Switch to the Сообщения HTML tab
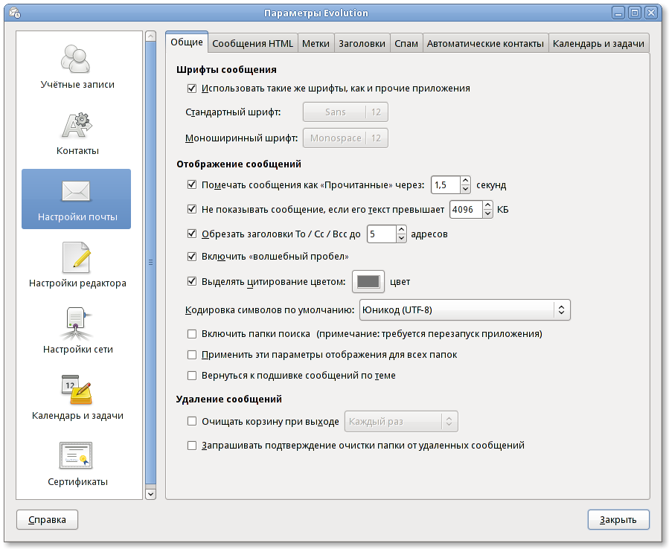This screenshot has width=669, height=549. [x=253, y=43]
